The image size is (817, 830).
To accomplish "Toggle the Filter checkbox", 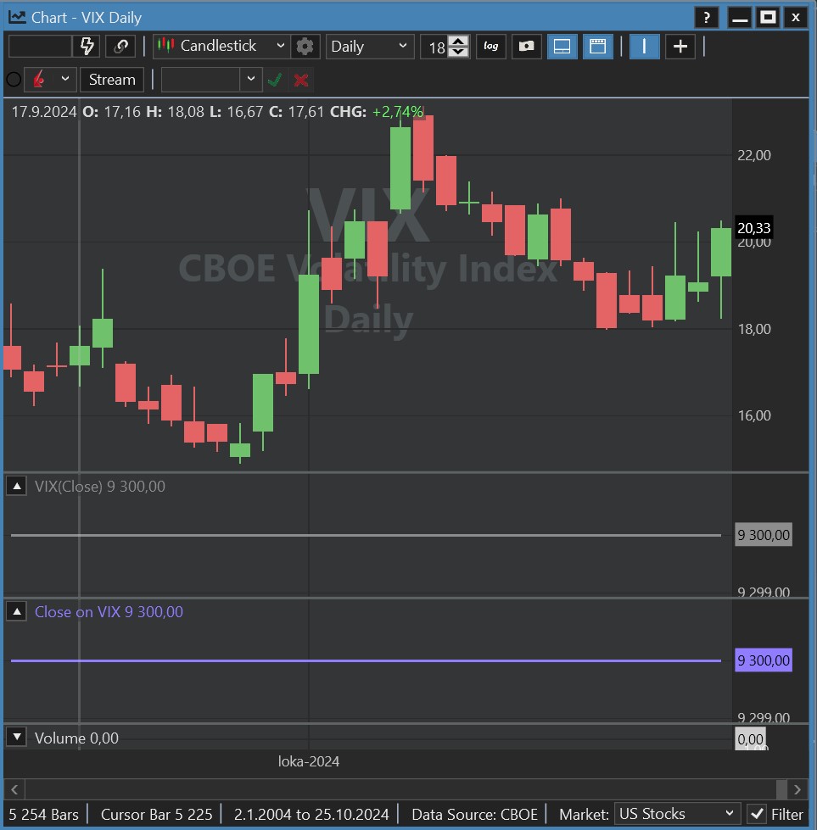I will 757,814.
